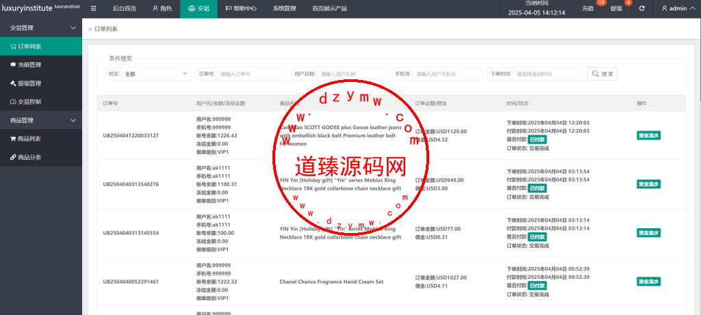Click 已付款 badge on order UB2504040313548276
The height and width of the screenshot is (315, 701).
(537, 189)
